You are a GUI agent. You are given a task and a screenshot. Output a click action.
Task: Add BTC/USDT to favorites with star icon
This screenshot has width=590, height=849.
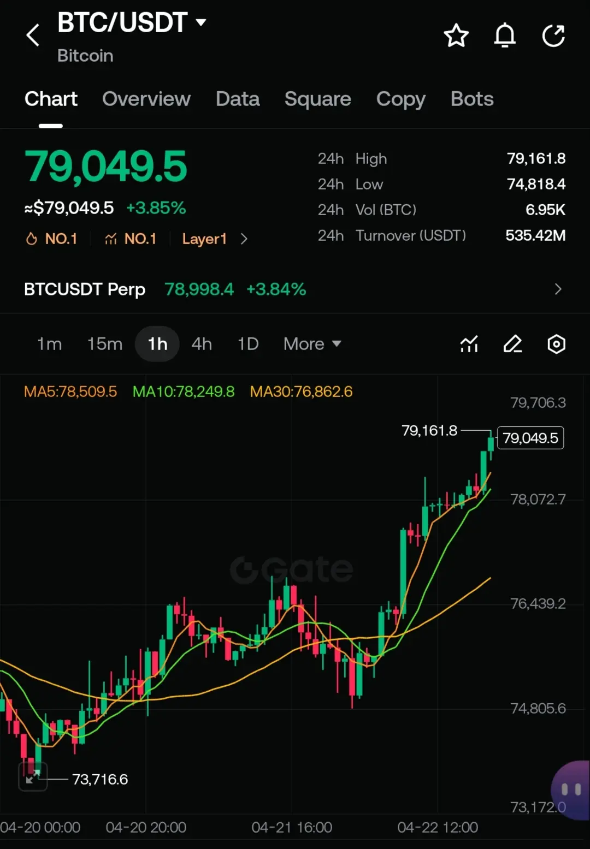click(456, 36)
